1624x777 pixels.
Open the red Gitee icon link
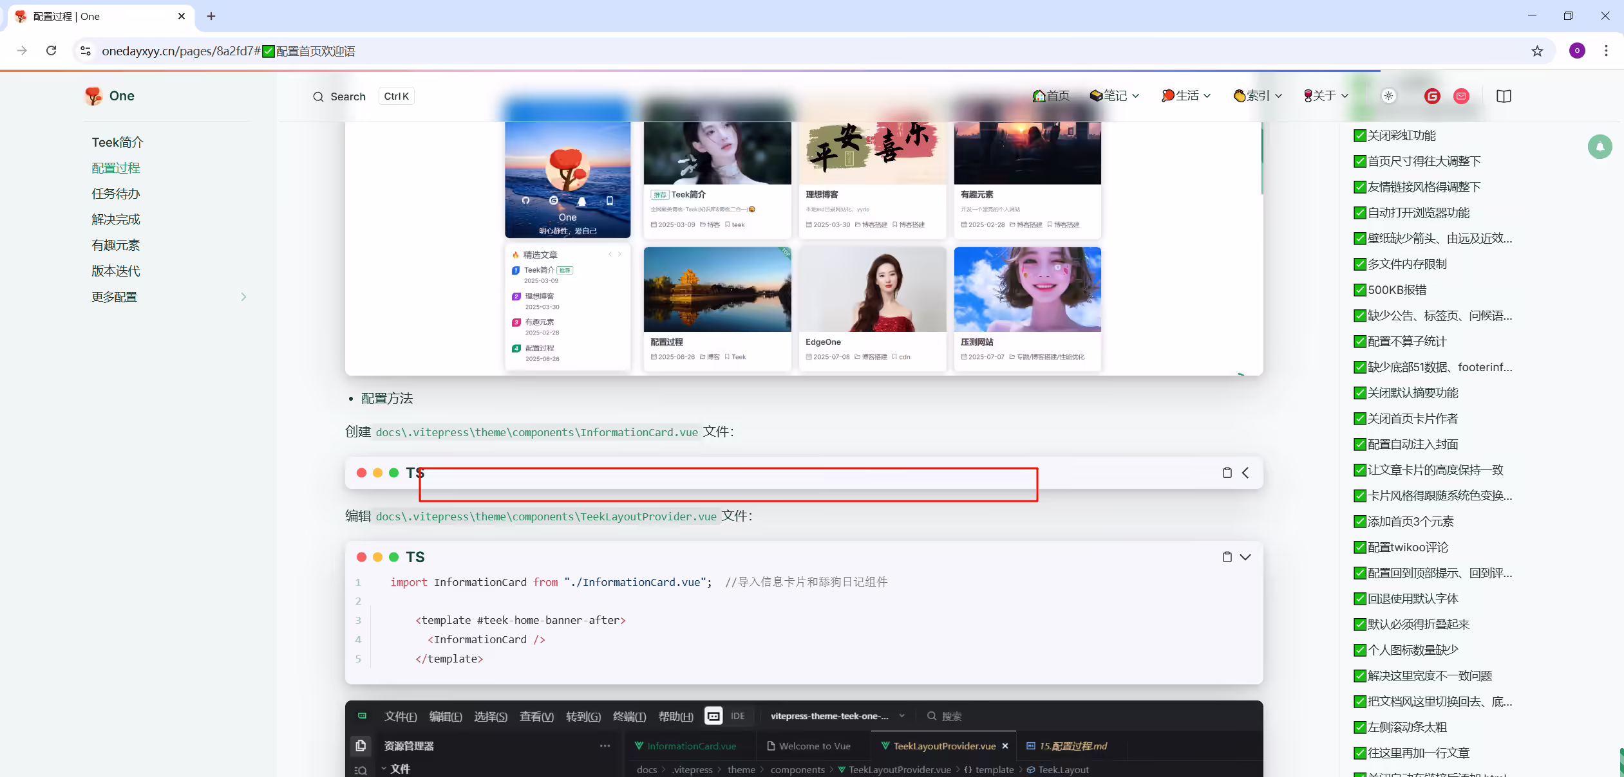(1432, 96)
